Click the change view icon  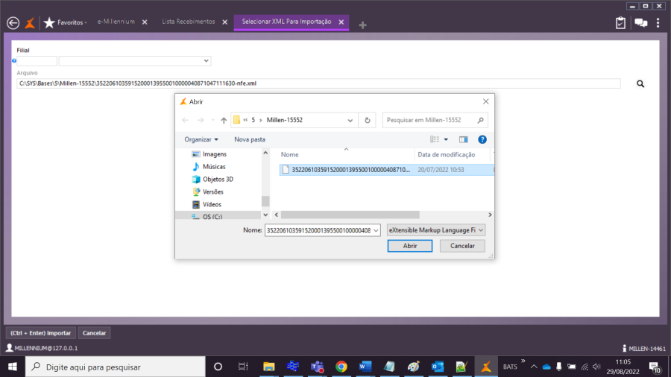pos(435,139)
